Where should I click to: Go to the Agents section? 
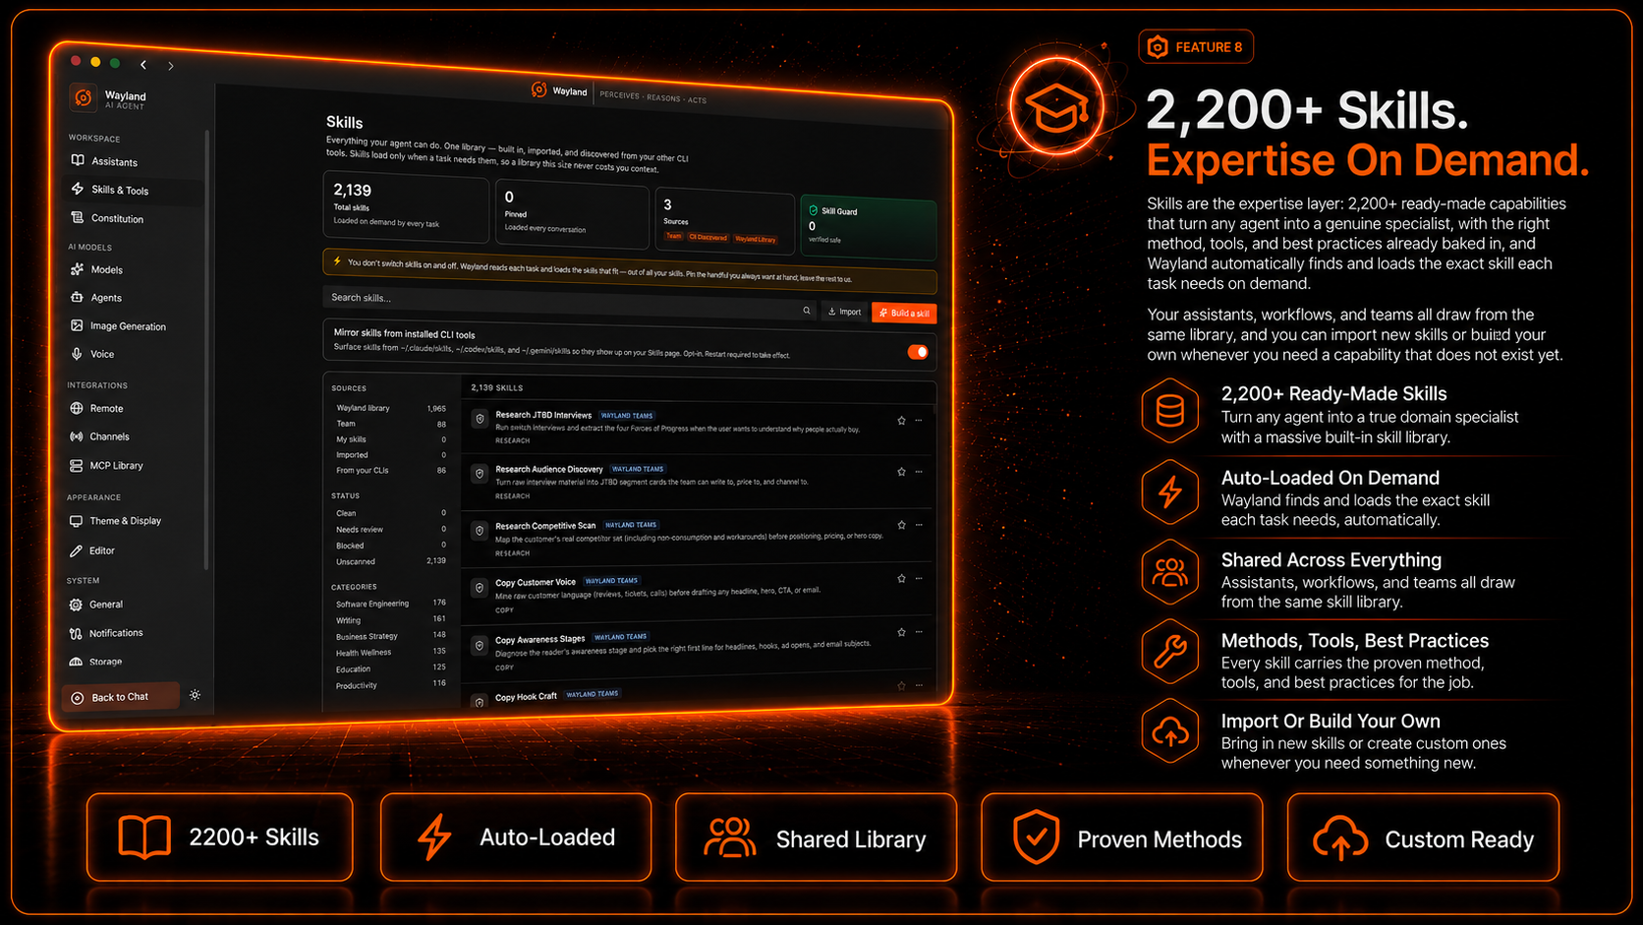(x=96, y=298)
